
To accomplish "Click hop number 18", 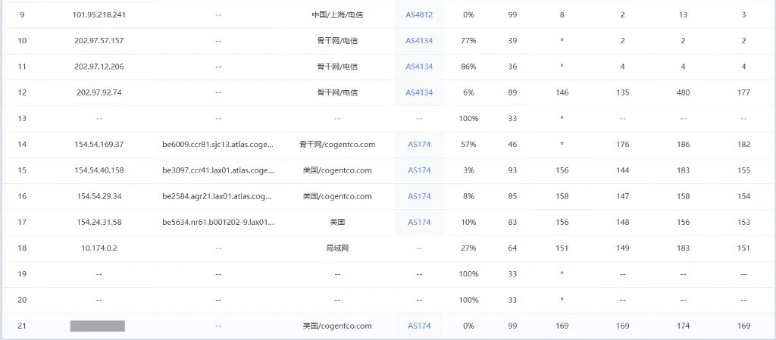I will coord(22,248).
